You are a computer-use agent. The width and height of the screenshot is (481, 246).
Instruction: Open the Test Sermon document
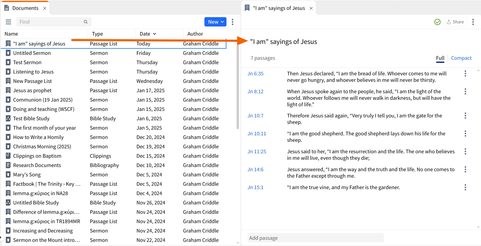pos(27,62)
